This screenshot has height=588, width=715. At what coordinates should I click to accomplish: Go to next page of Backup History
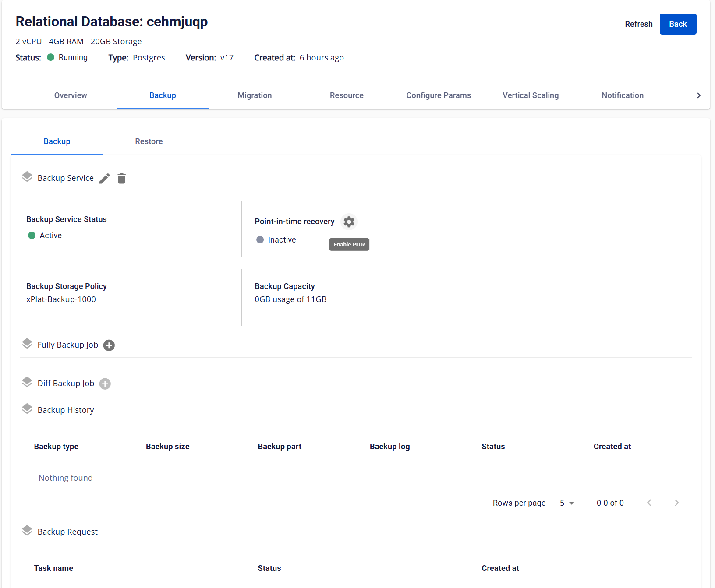click(x=676, y=503)
